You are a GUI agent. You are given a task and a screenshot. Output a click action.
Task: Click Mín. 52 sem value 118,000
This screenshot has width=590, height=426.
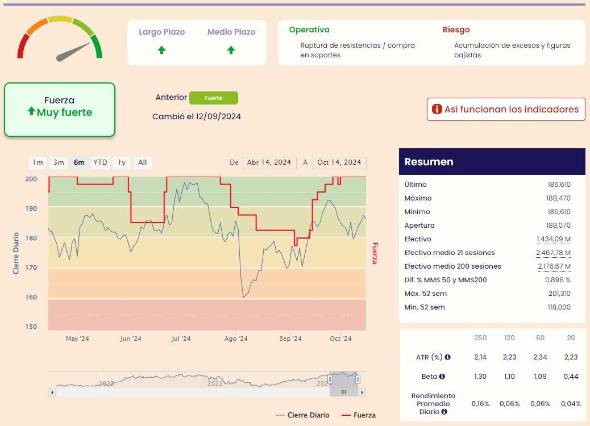click(x=559, y=307)
